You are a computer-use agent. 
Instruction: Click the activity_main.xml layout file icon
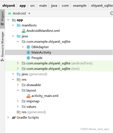pyautogui.click(x=29, y=96)
